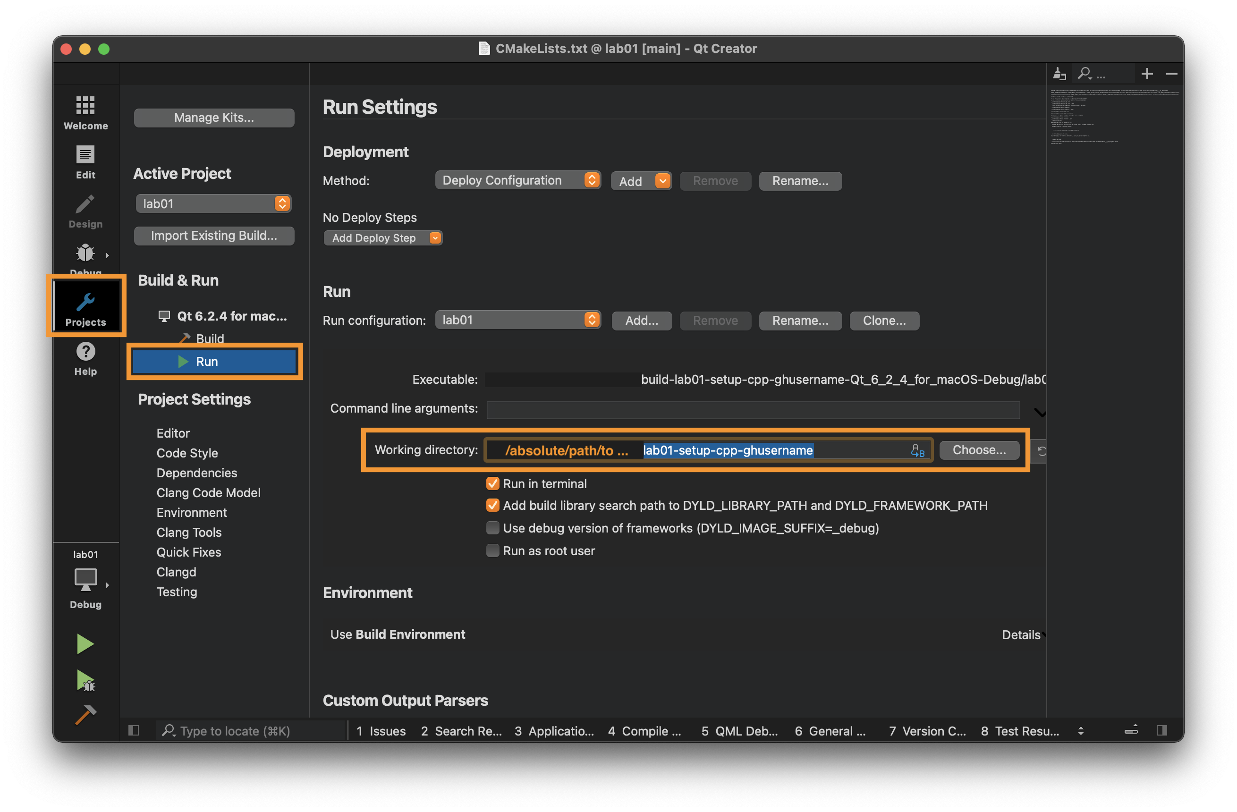Click Clone... button
Image resolution: width=1237 pixels, height=812 pixels.
884,320
